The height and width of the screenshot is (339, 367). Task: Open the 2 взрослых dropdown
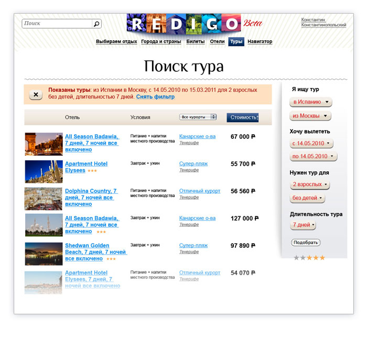tap(310, 184)
